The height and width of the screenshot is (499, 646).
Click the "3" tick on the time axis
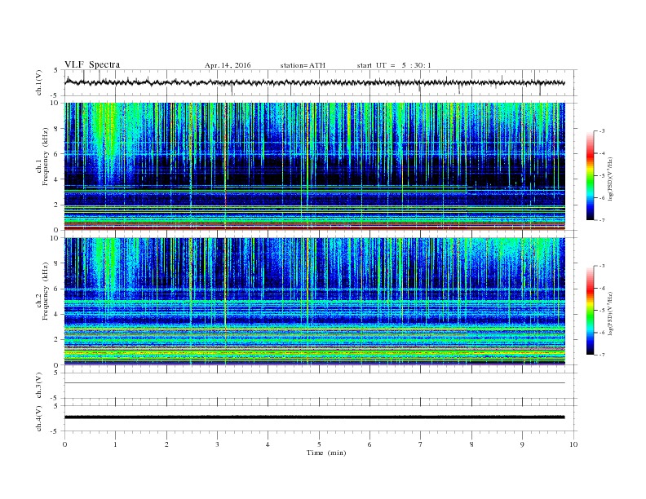(217, 444)
